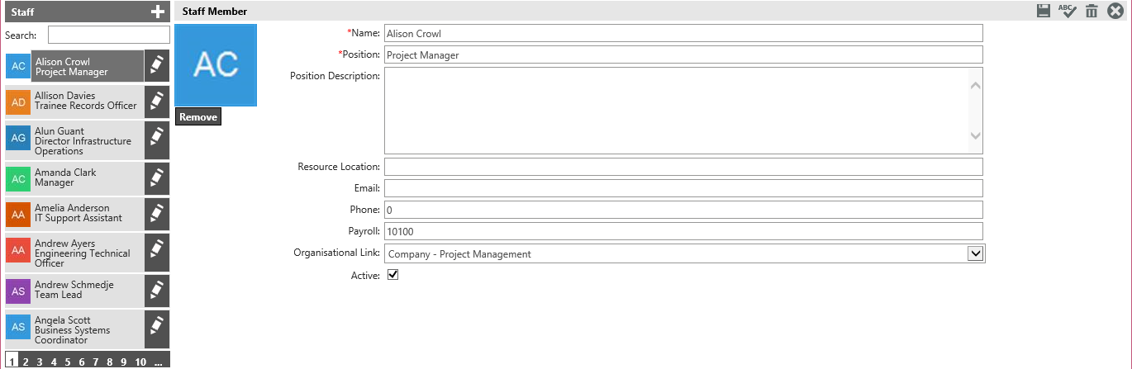Remove the staff avatar image
Screen dimensions: 1132x369
198,117
